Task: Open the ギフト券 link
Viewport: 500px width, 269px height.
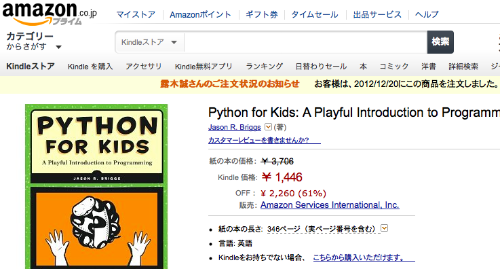Action: coord(262,15)
